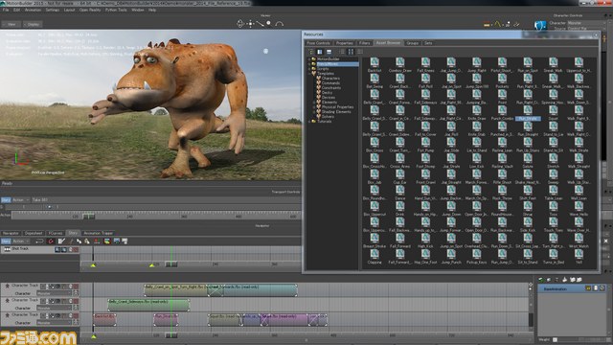
Task: Select the High_Kick asset file icon
Action: (x=425, y=238)
